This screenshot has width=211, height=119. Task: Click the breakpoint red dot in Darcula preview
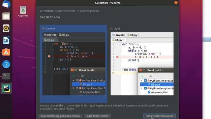coord(49,56)
